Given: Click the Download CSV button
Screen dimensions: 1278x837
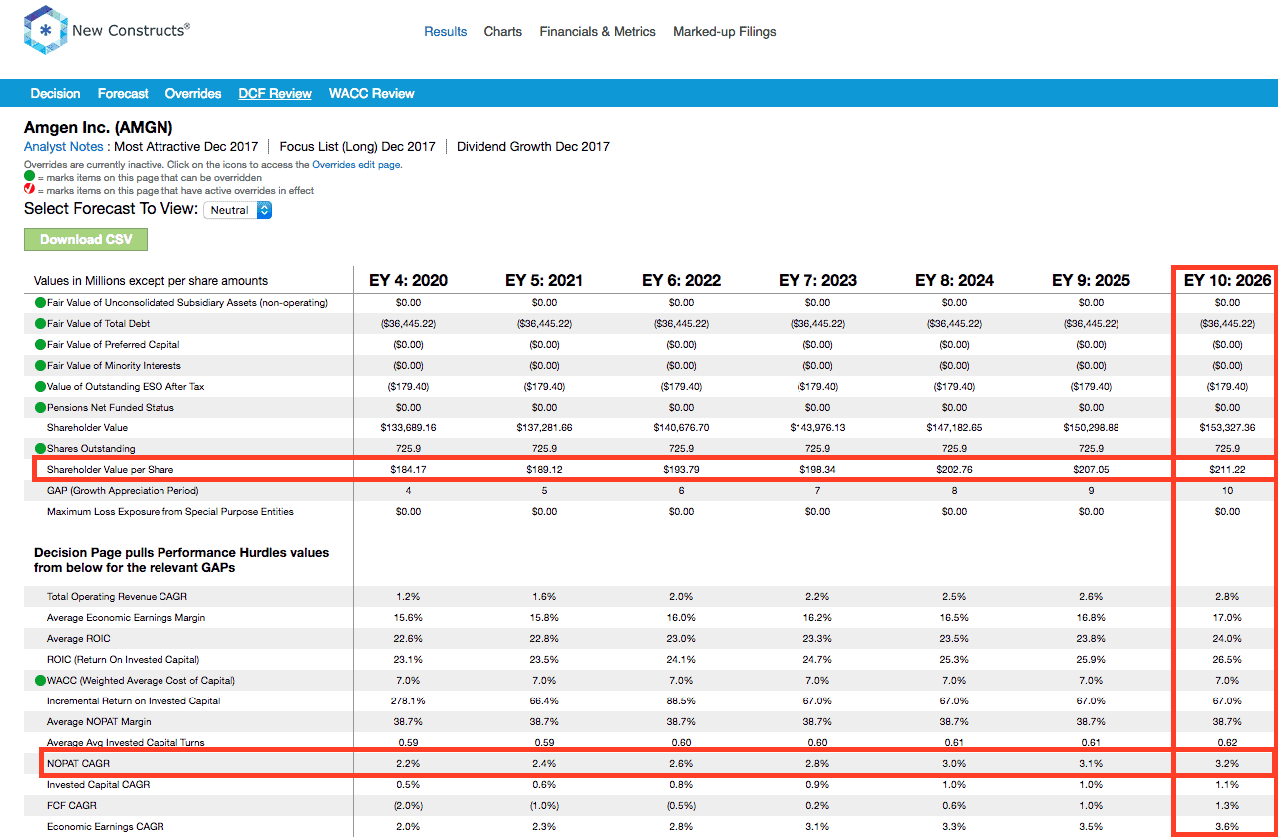Looking at the screenshot, I should [86, 239].
